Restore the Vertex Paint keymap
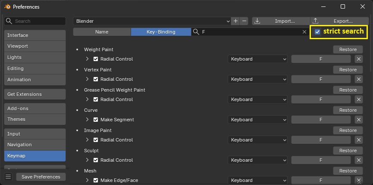The width and height of the screenshot is (373, 185). point(348,70)
